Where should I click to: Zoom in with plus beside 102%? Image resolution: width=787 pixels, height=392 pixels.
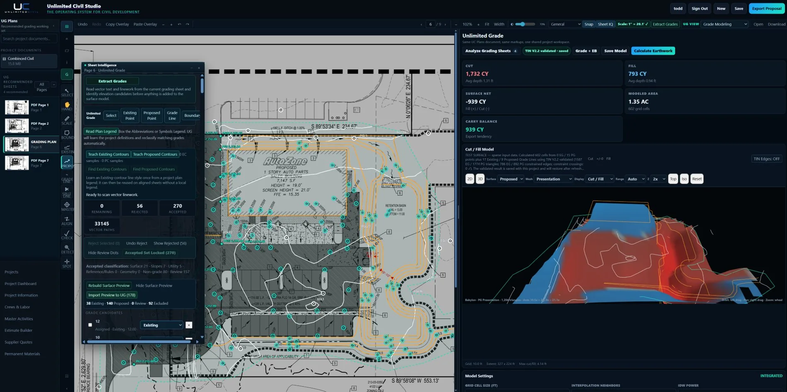click(x=478, y=24)
